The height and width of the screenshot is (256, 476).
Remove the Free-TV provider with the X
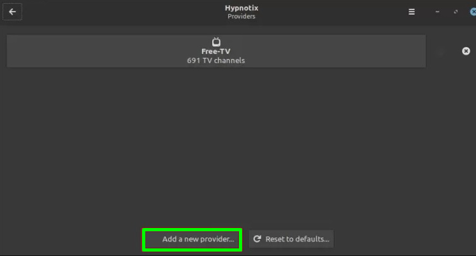click(x=466, y=51)
